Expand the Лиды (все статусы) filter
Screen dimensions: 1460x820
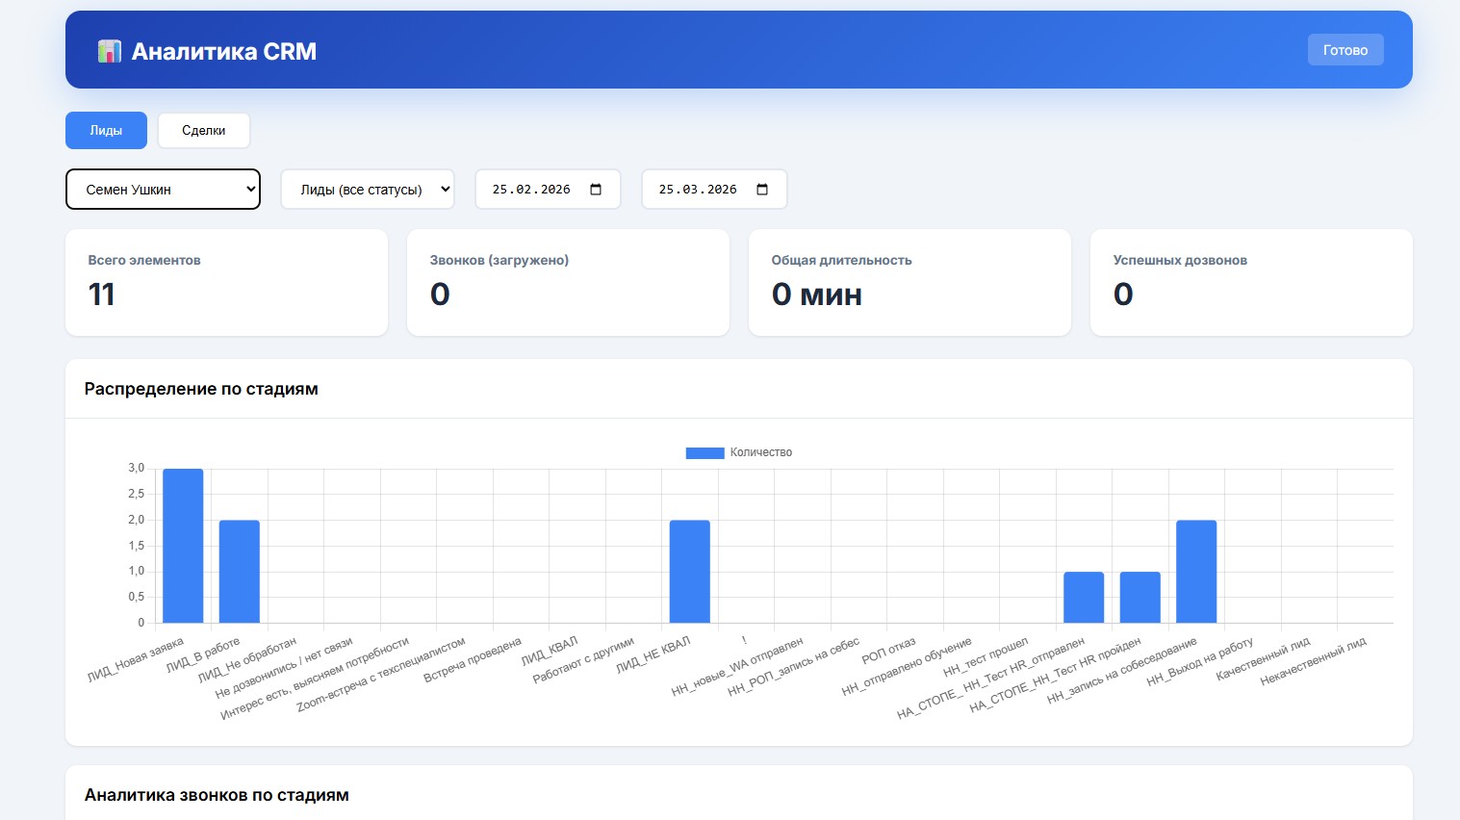pyautogui.click(x=367, y=190)
